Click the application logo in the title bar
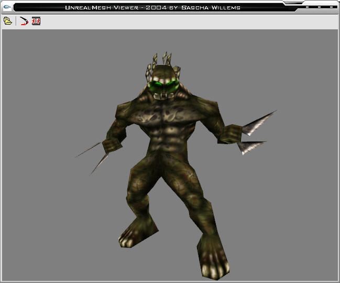The height and width of the screenshot is (283, 340). point(7,7)
